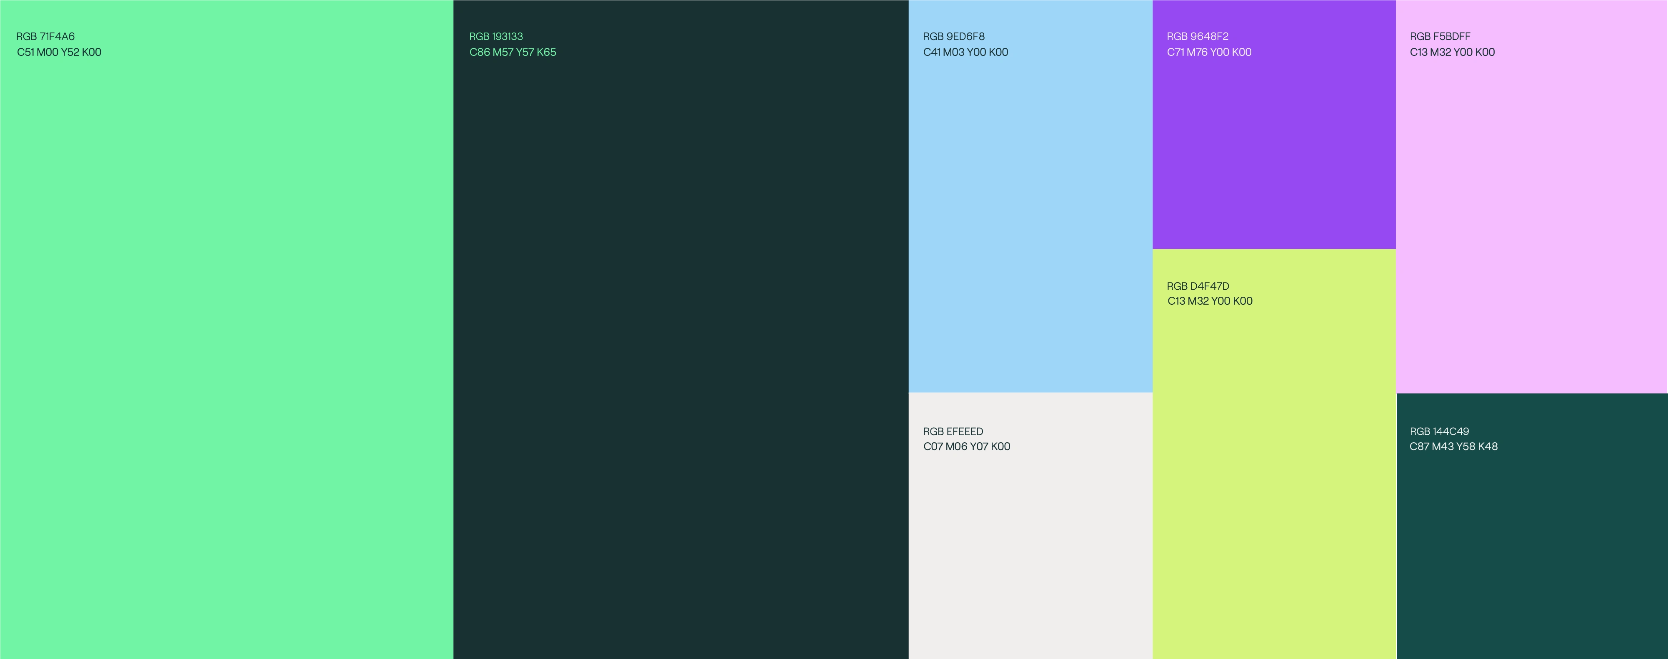Click the C41 M03 Y00 K00 label
1668x659 pixels.
(x=965, y=52)
